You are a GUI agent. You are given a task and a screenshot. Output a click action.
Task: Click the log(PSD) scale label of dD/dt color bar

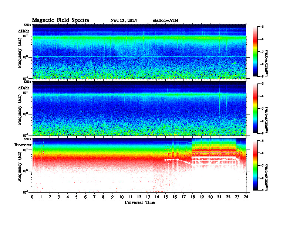point(267,120)
